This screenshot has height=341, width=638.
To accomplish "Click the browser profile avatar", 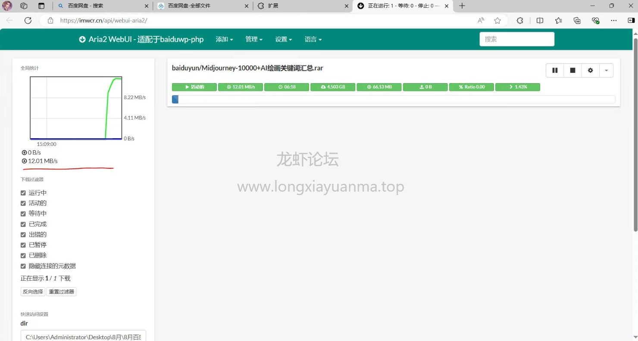I will click(7, 6).
